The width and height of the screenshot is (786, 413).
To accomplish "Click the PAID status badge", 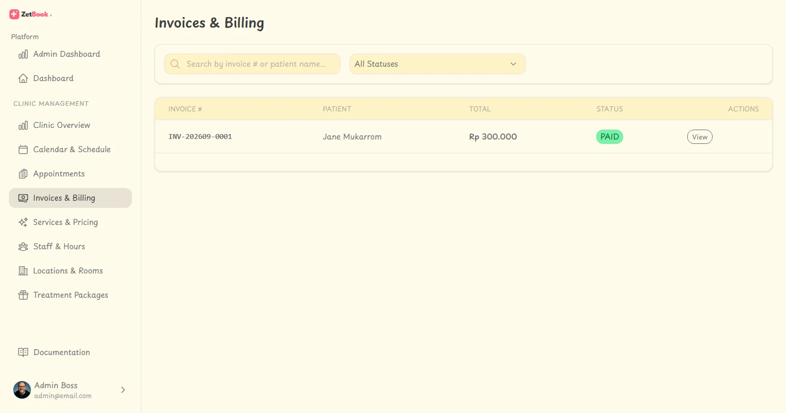I will (609, 137).
